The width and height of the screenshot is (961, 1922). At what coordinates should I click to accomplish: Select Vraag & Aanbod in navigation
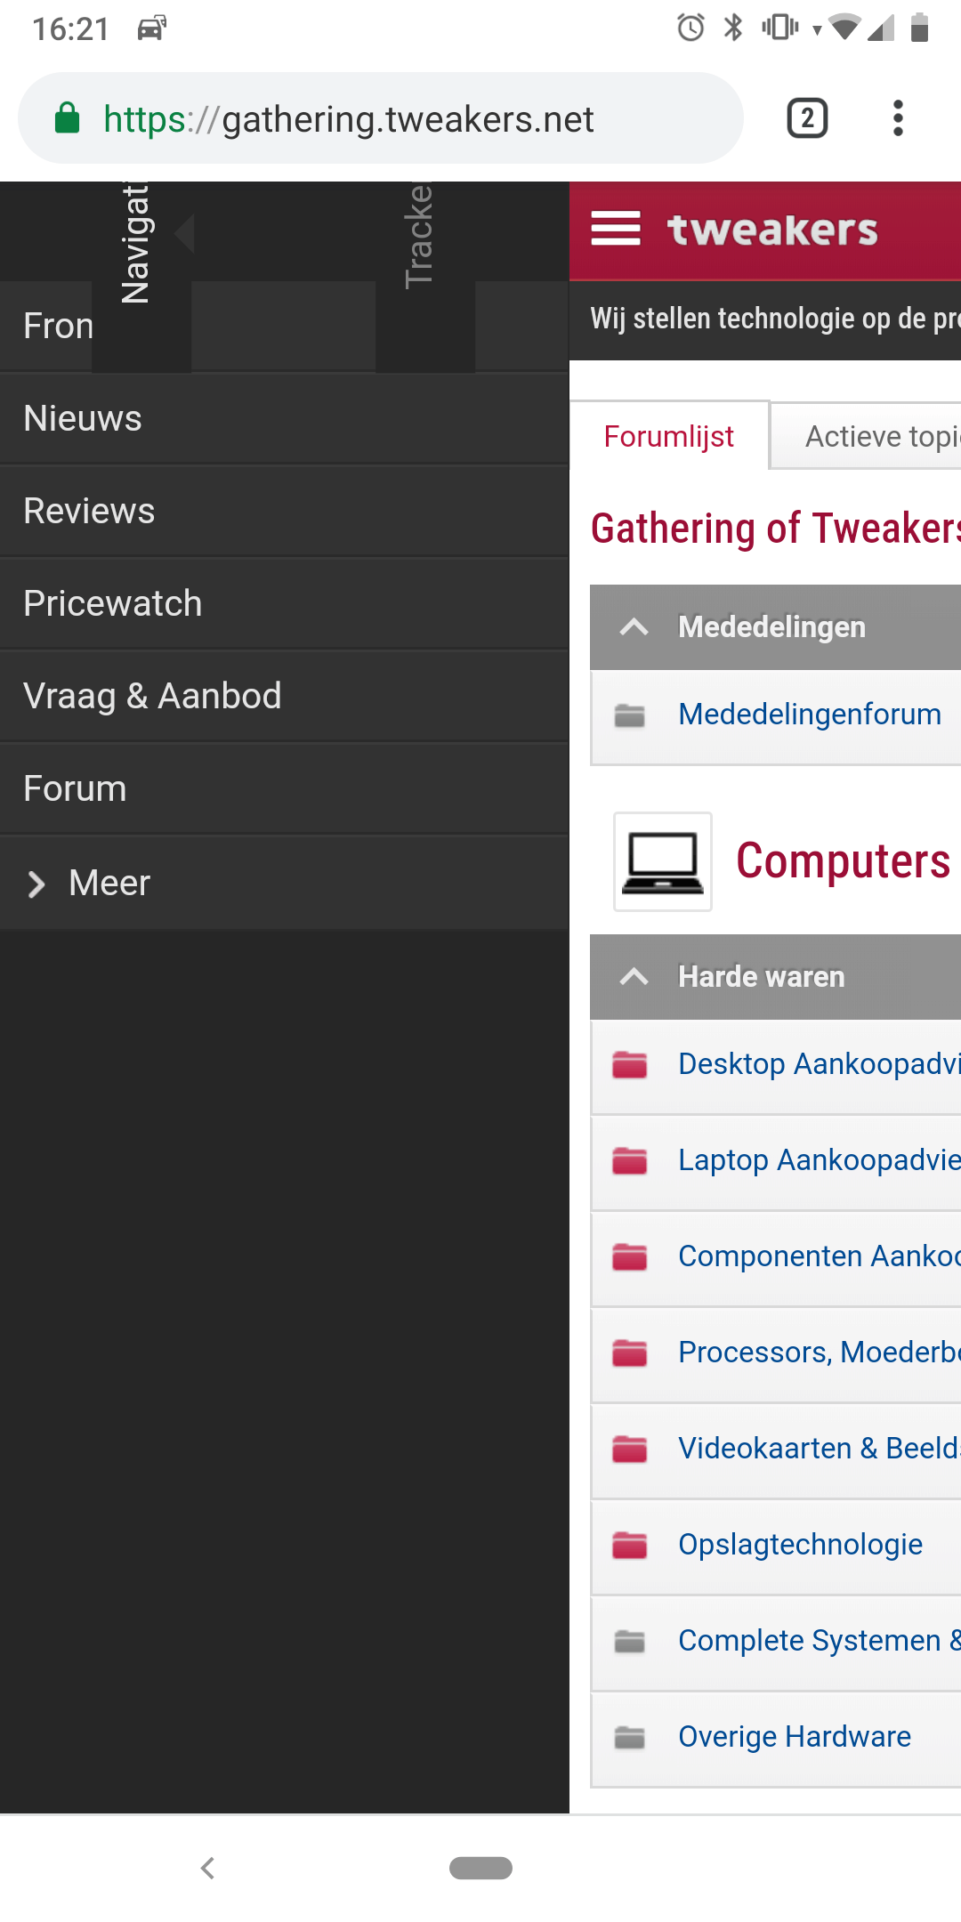coord(152,696)
